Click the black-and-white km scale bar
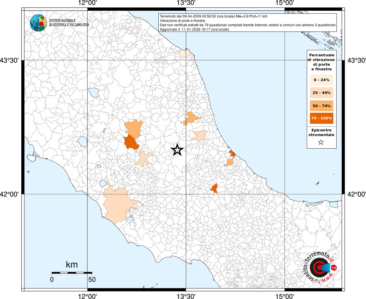Screen dimensions: 366x299 pos(72,273)
